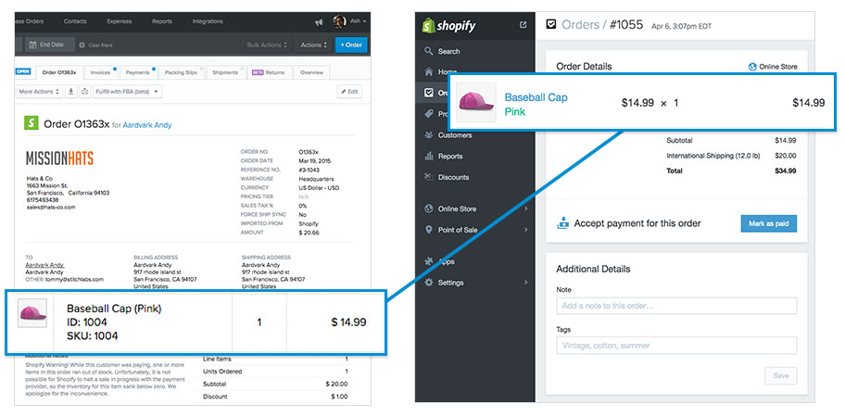The image size is (845, 417).
Task: Switch to the Packing Slips tab
Action: (x=181, y=72)
